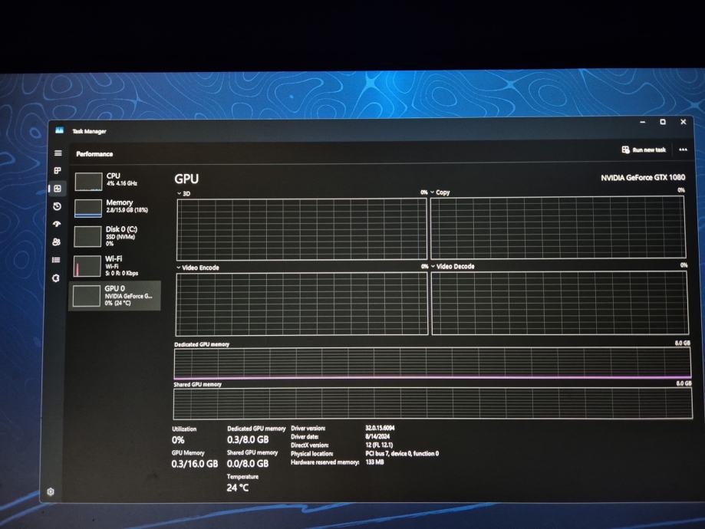The height and width of the screenshot is (529, 705).
Task: Maximize the Task Manager window
Action: tap(663, 122)
